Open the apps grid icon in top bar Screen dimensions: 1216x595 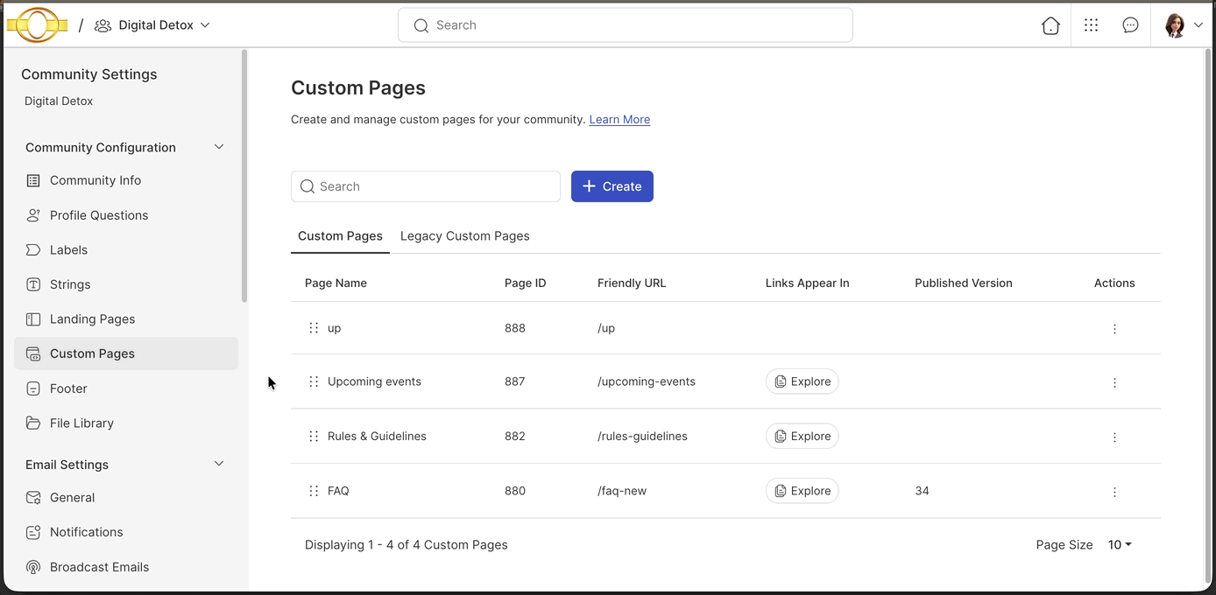(x=1091, y=24)
